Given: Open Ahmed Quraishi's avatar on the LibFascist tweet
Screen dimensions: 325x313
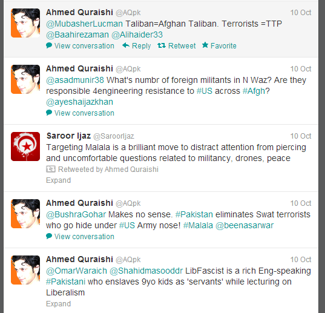Looking at the screenshot, I should [25, 270].
